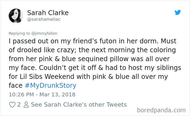This screenshot has height=116, width=190.
Task: Select the Mar 13, 2018 date
Action: pos(57,94)
